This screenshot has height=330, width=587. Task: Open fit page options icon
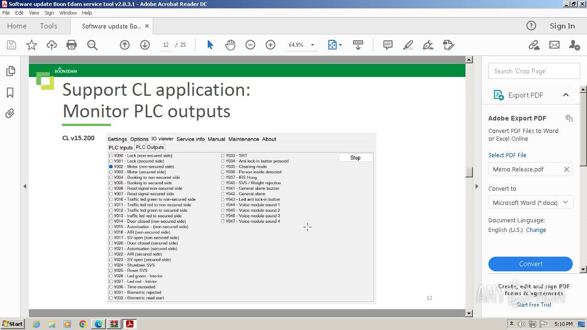click(x=332, y=45)
